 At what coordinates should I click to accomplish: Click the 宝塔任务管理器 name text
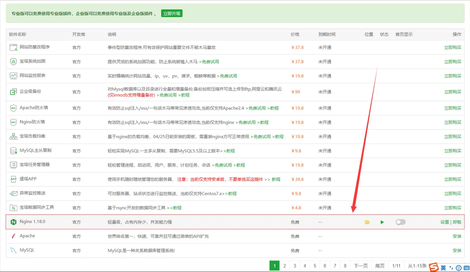pos(35,165)
